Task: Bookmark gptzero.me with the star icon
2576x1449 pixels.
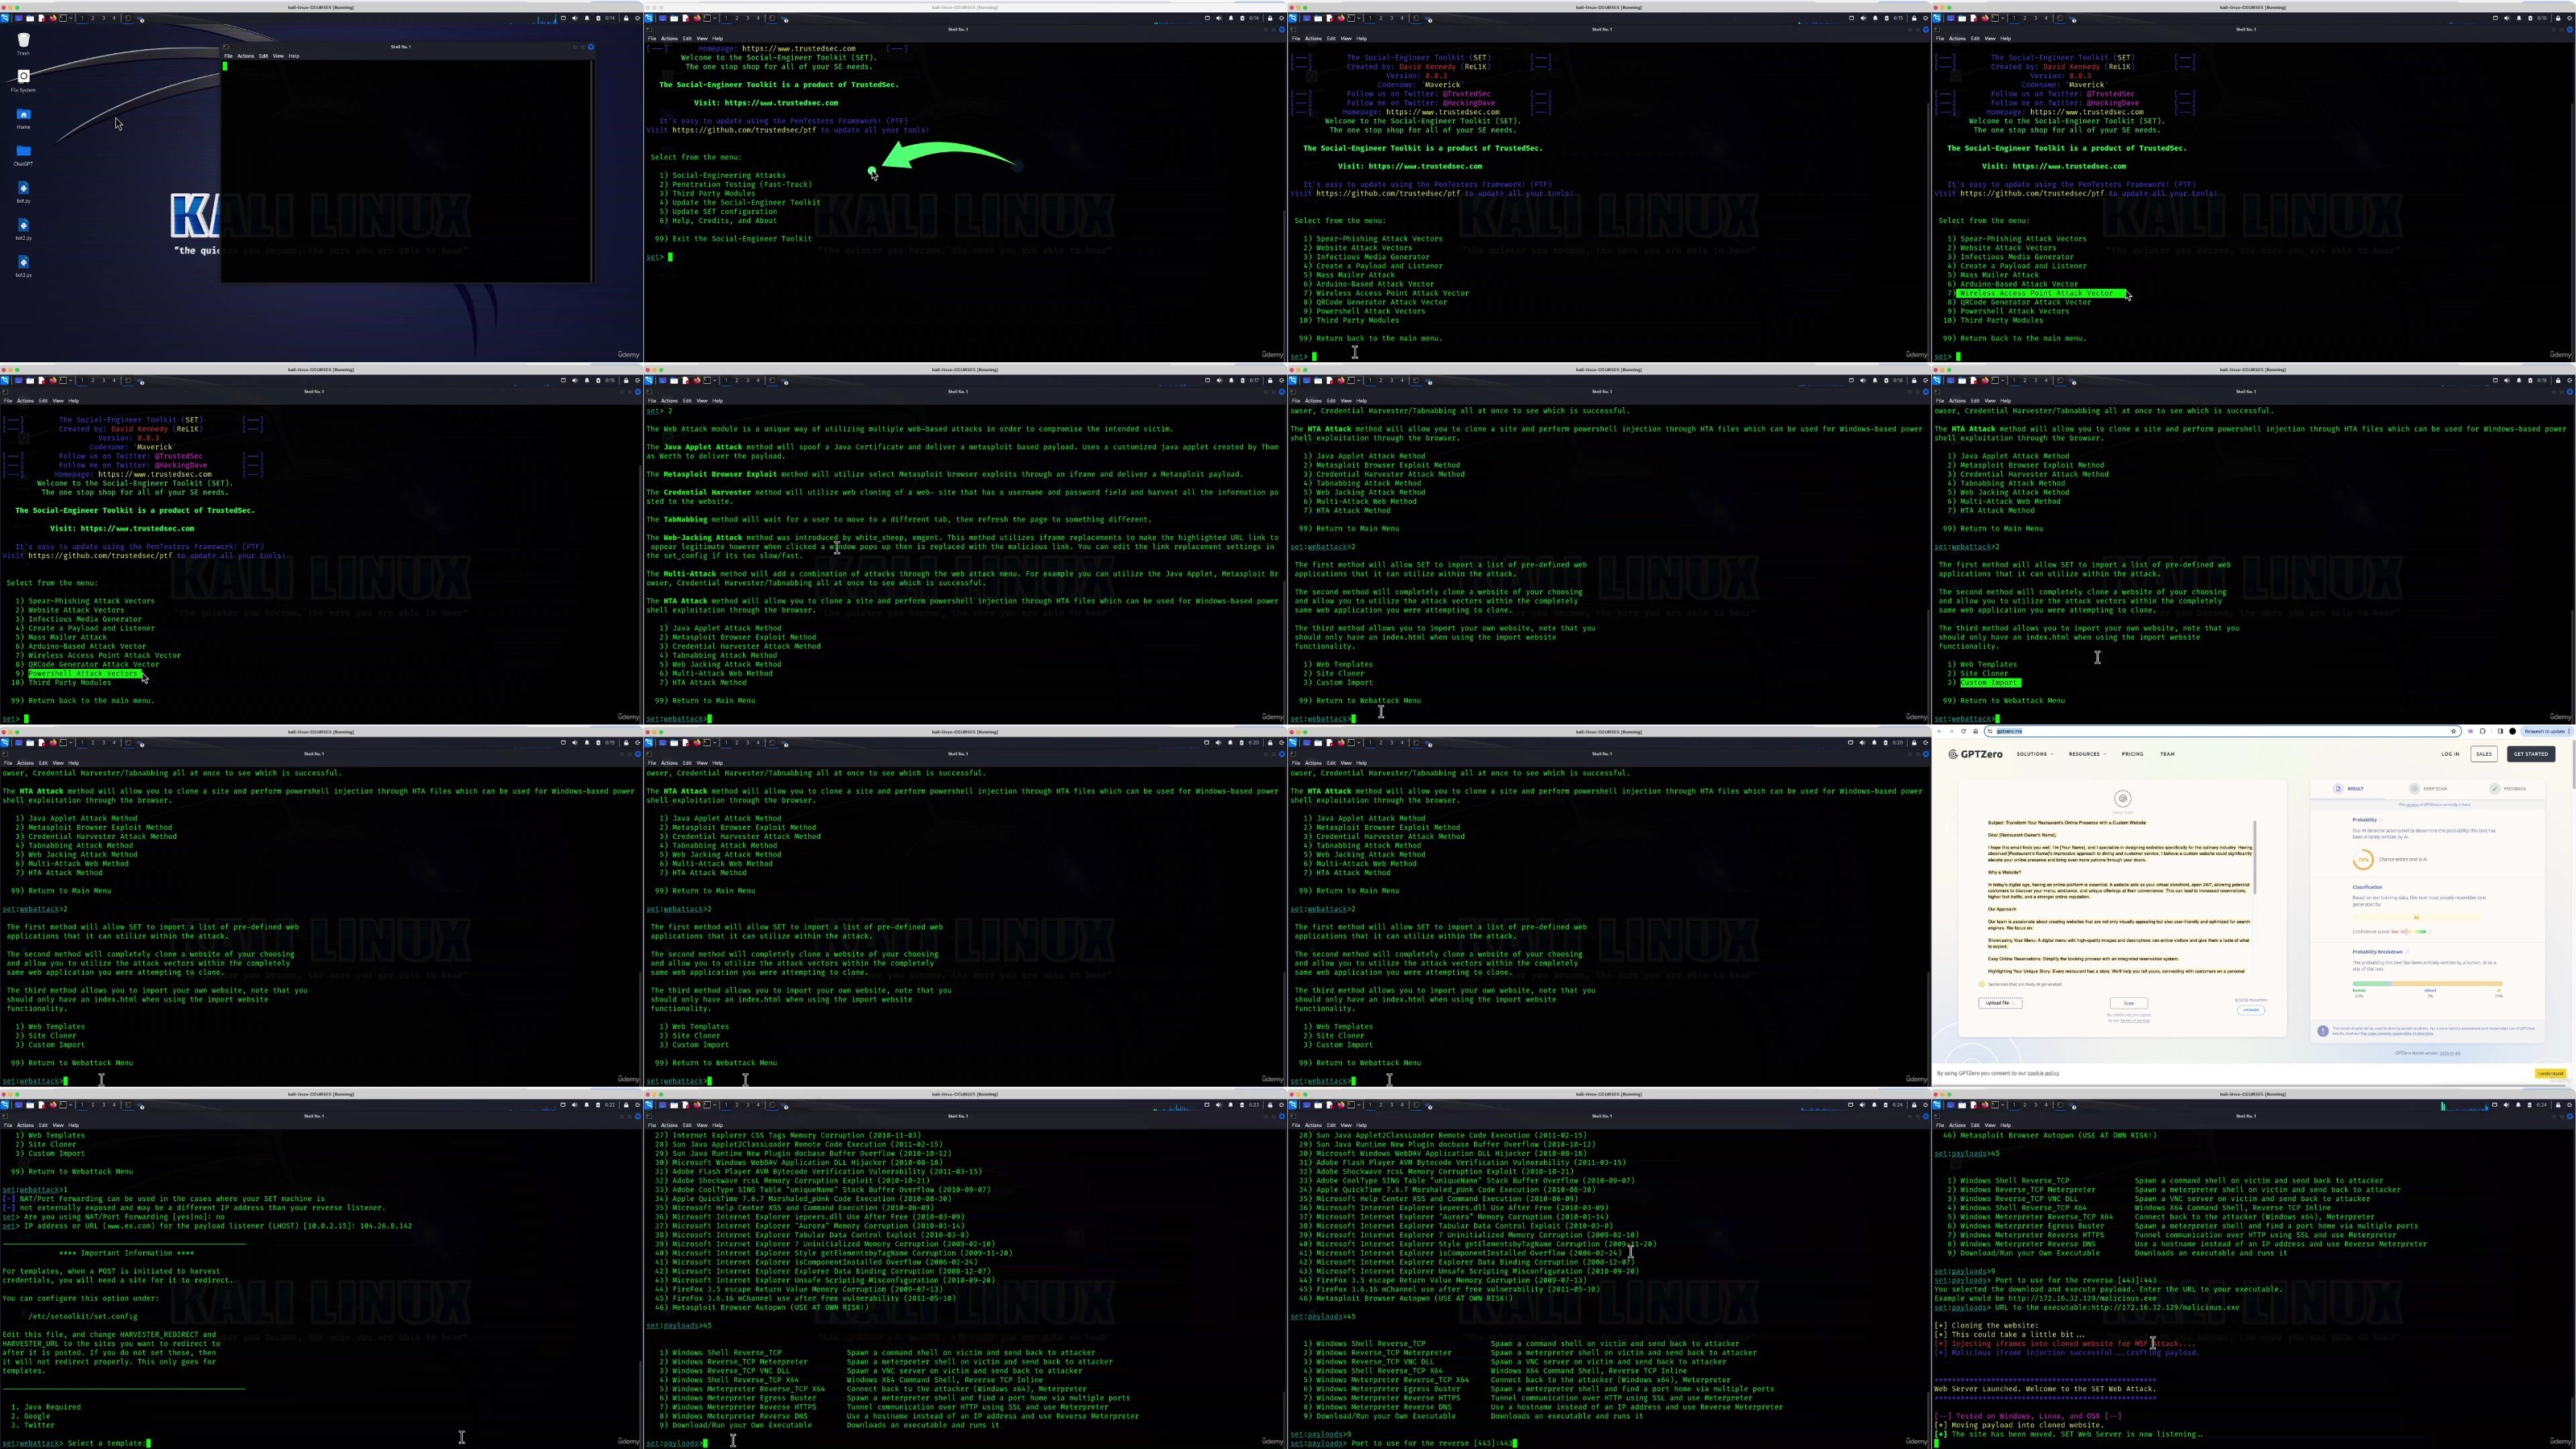Action: [x=2454, y=731]
